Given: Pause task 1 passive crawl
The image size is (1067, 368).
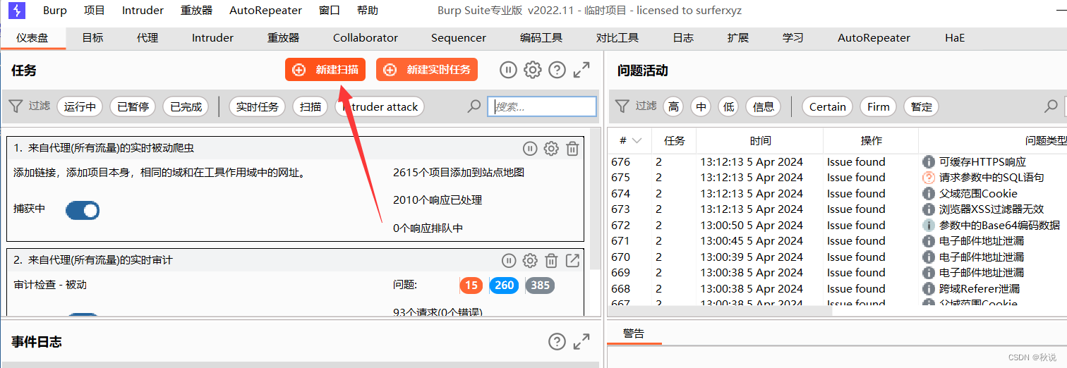Looking at the screenshot, I should click(x=530, y=149).
